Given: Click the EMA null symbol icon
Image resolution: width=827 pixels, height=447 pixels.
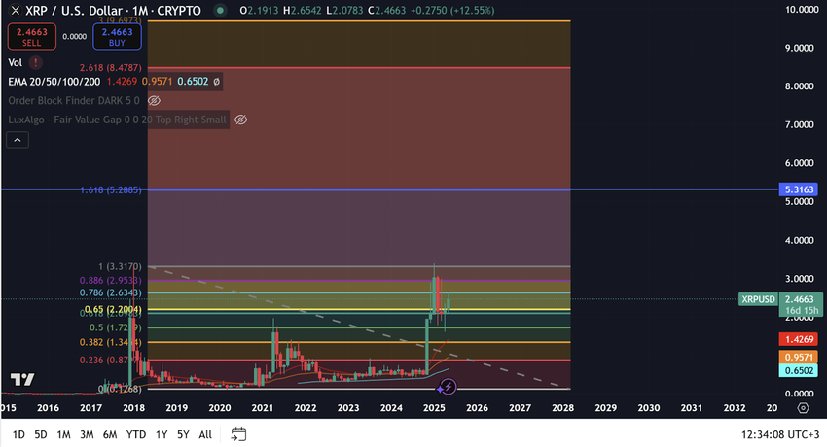Looking at the screenshot, I should pyautogui.click(x=216, y=82).
